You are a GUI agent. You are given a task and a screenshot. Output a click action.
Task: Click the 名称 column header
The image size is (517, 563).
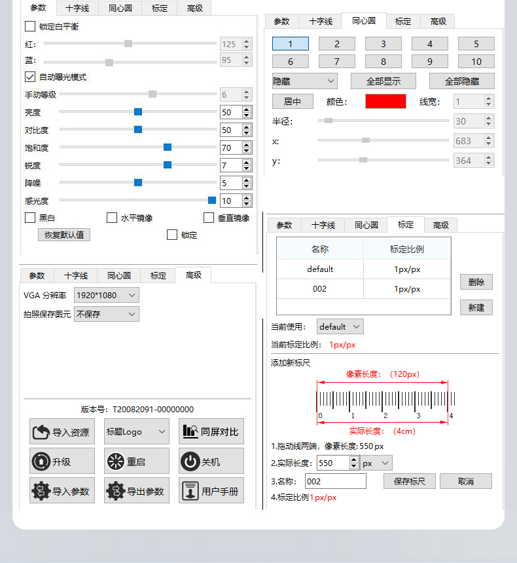pyautogui.click(x=320, y=248)
